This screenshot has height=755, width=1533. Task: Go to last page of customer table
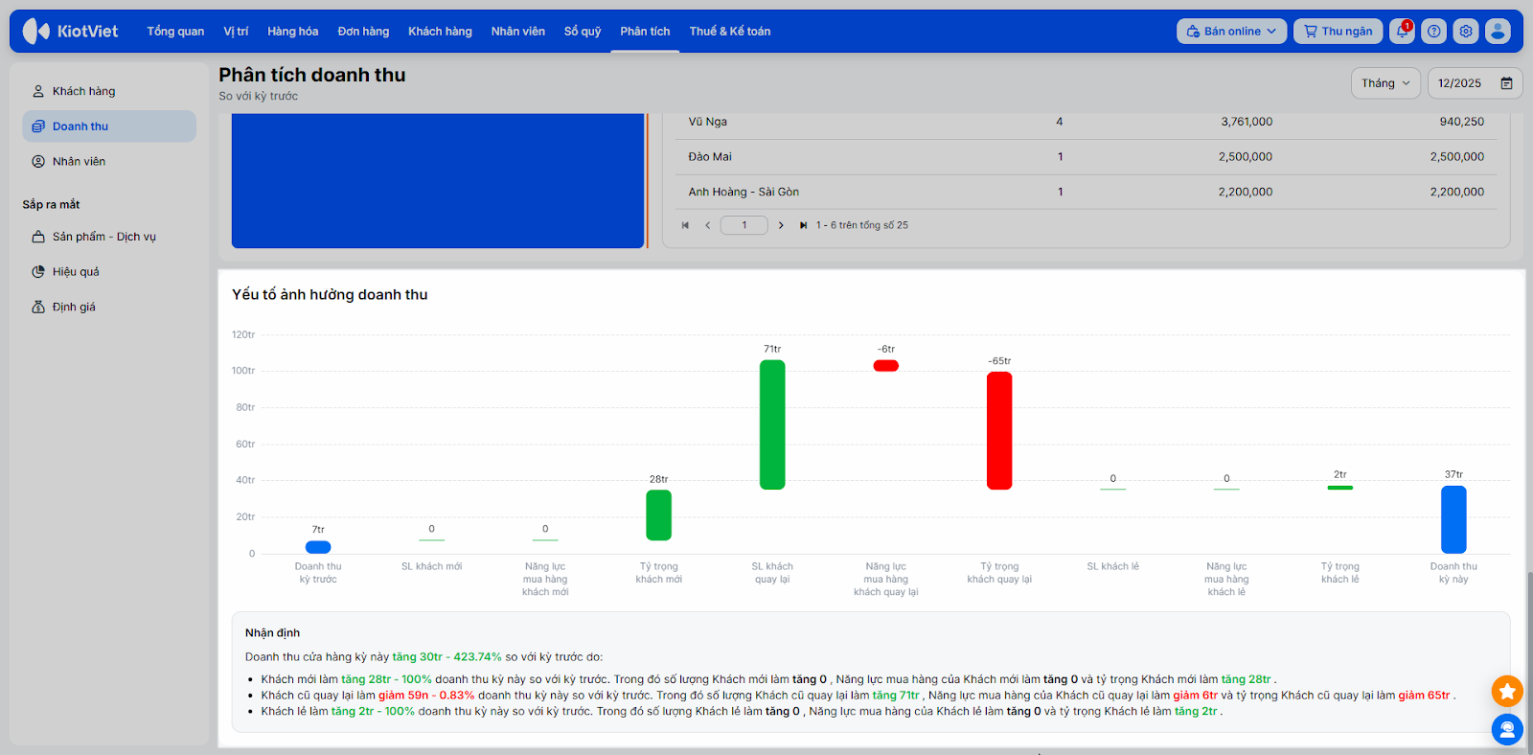pos(803,225)
